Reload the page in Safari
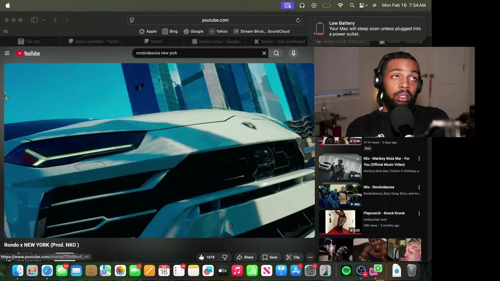 point(298,20)
